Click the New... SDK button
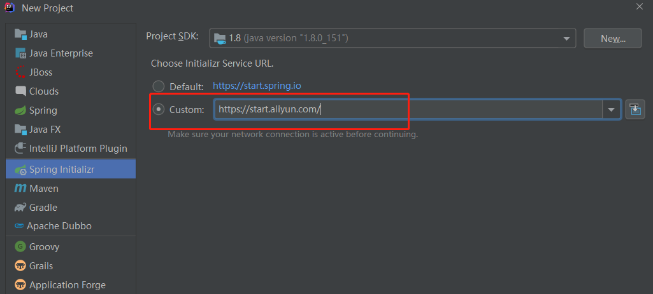 [x=613, y=38]
